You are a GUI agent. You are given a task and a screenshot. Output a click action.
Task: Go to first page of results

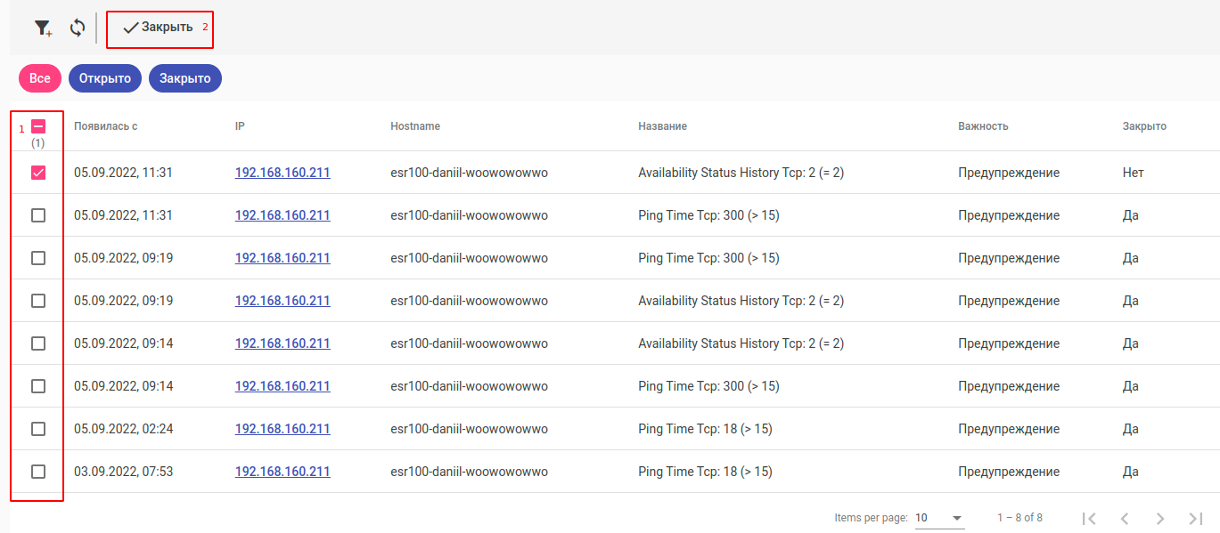point(1088,518)
